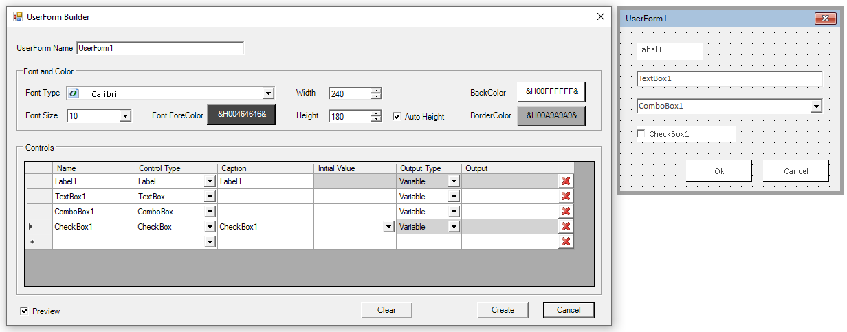The height and width of the screenshot is (332, 847).
Task: Pick the Font ForeColor &H00464646& swatch
Action: (241, 115)
